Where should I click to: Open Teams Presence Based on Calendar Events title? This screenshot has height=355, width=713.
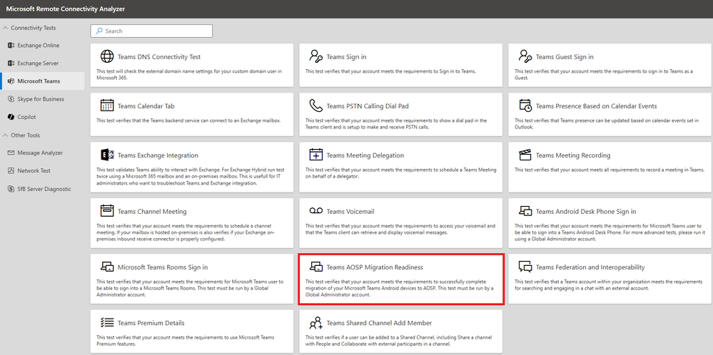[x=596, y=106]
